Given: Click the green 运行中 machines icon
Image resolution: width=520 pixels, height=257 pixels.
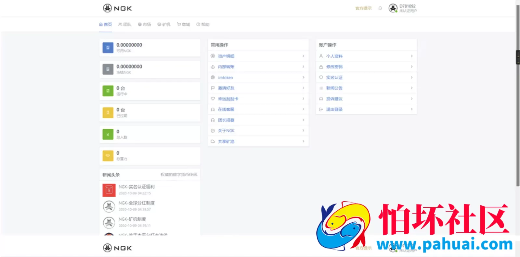Looking at the screenshot, I should (108, 91).
